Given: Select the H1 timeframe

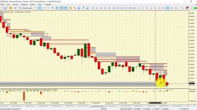Looking at the screenshot, I should click(139, 8).
